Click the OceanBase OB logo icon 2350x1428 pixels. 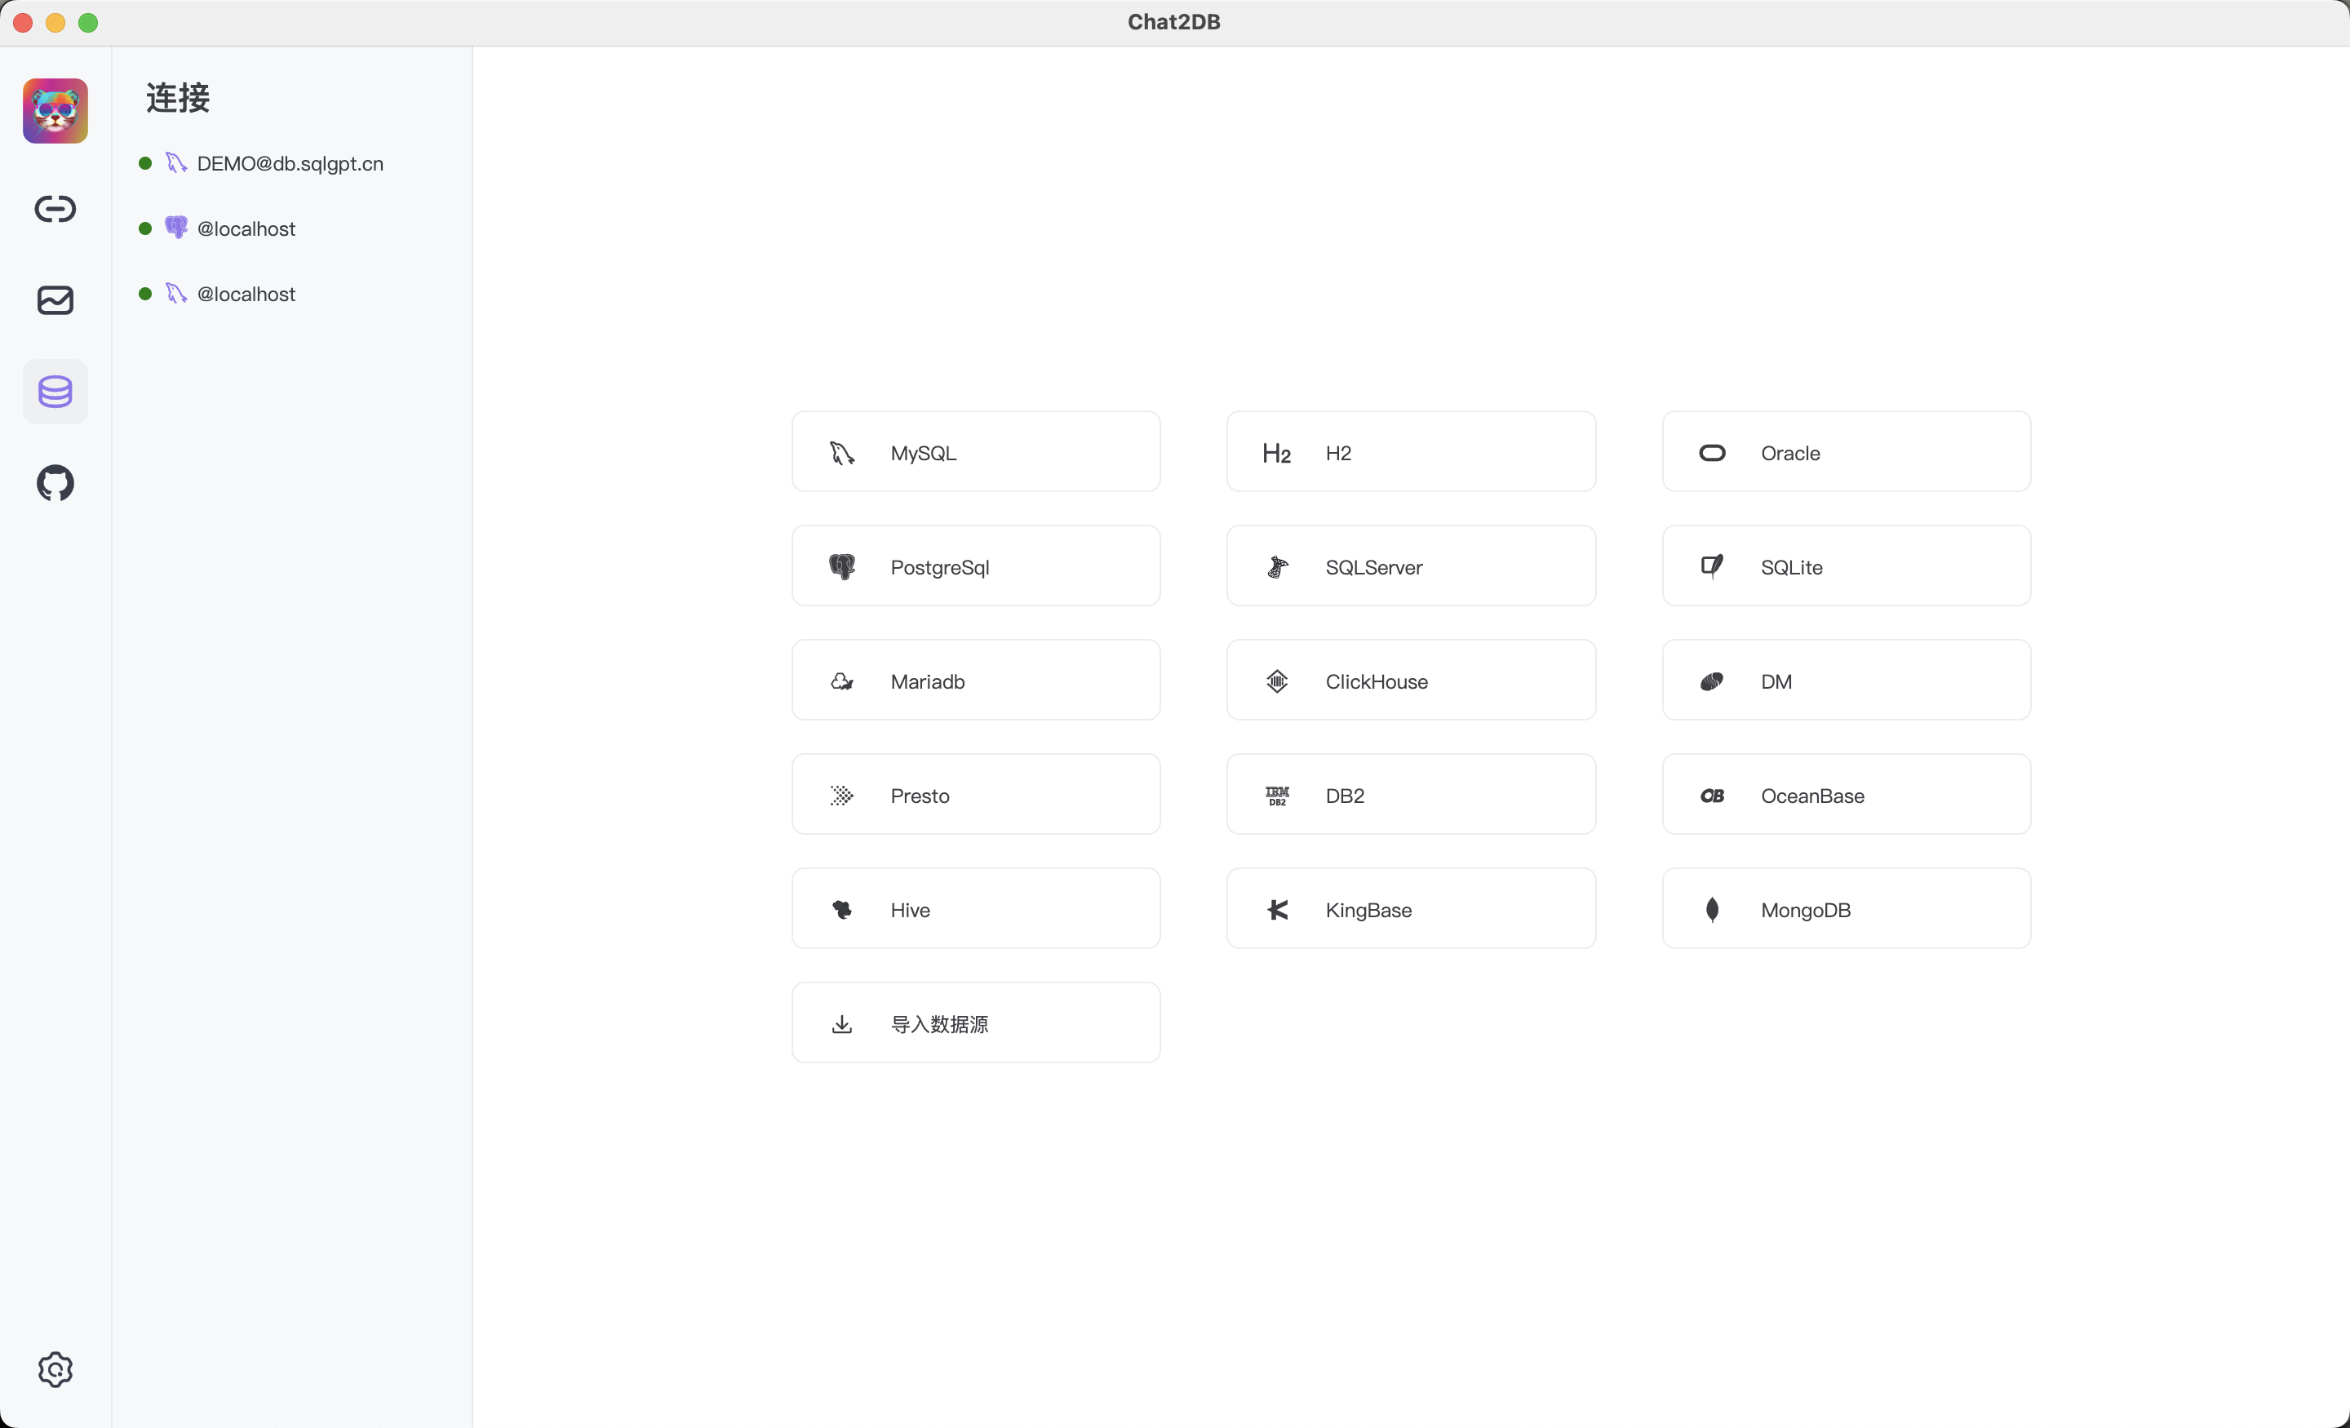[x=1712, y=796]
